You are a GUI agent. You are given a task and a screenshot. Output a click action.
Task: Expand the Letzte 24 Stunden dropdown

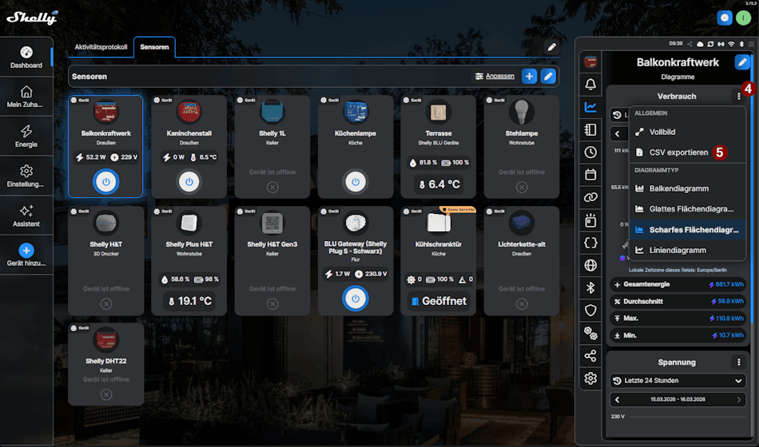click(x=678, y=380)
